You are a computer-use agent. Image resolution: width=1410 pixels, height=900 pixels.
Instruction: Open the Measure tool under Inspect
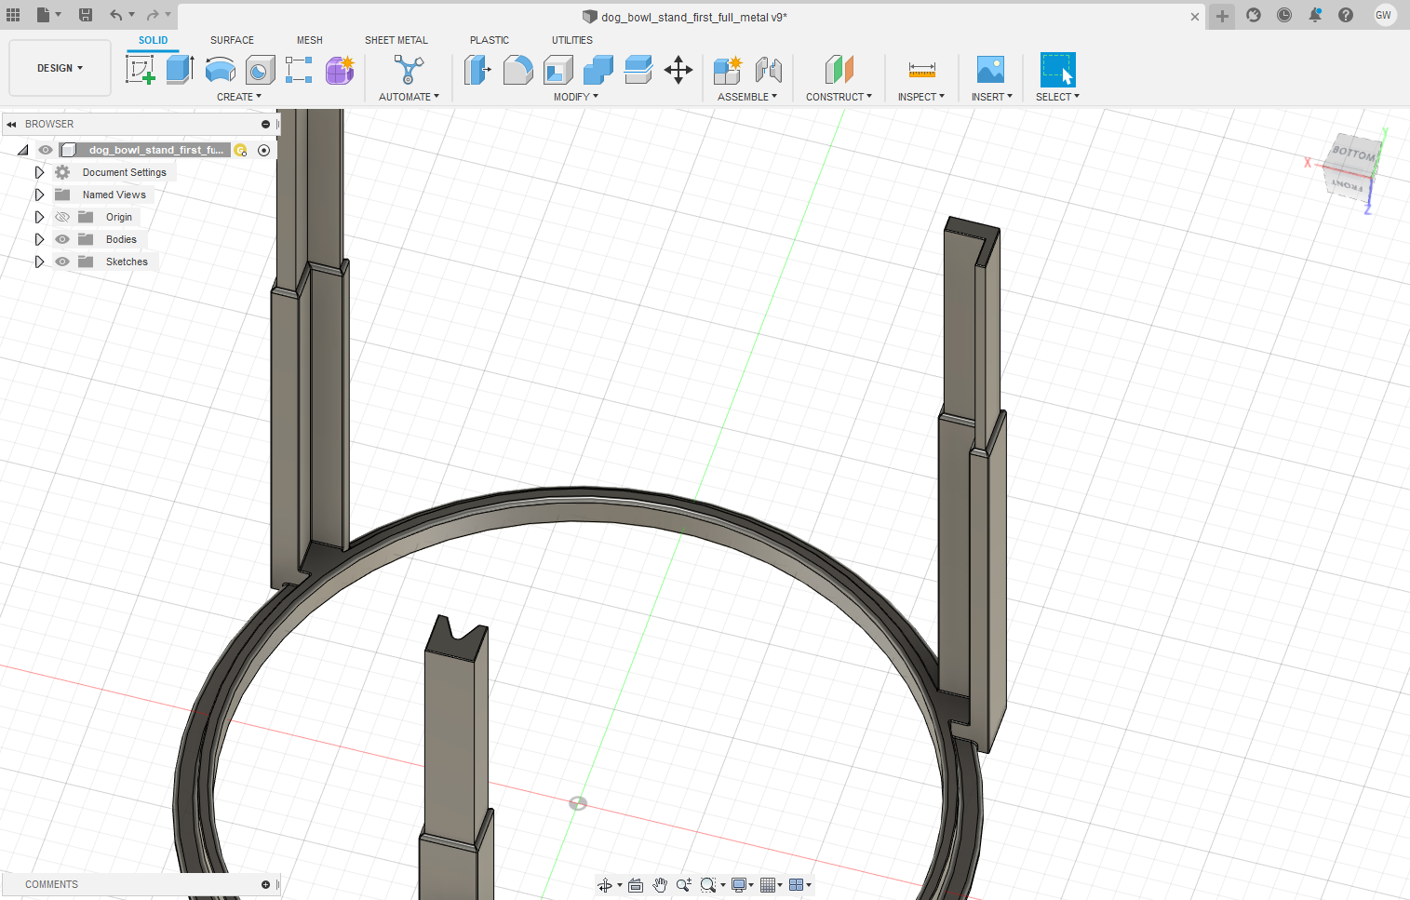[x=921, y=70]
